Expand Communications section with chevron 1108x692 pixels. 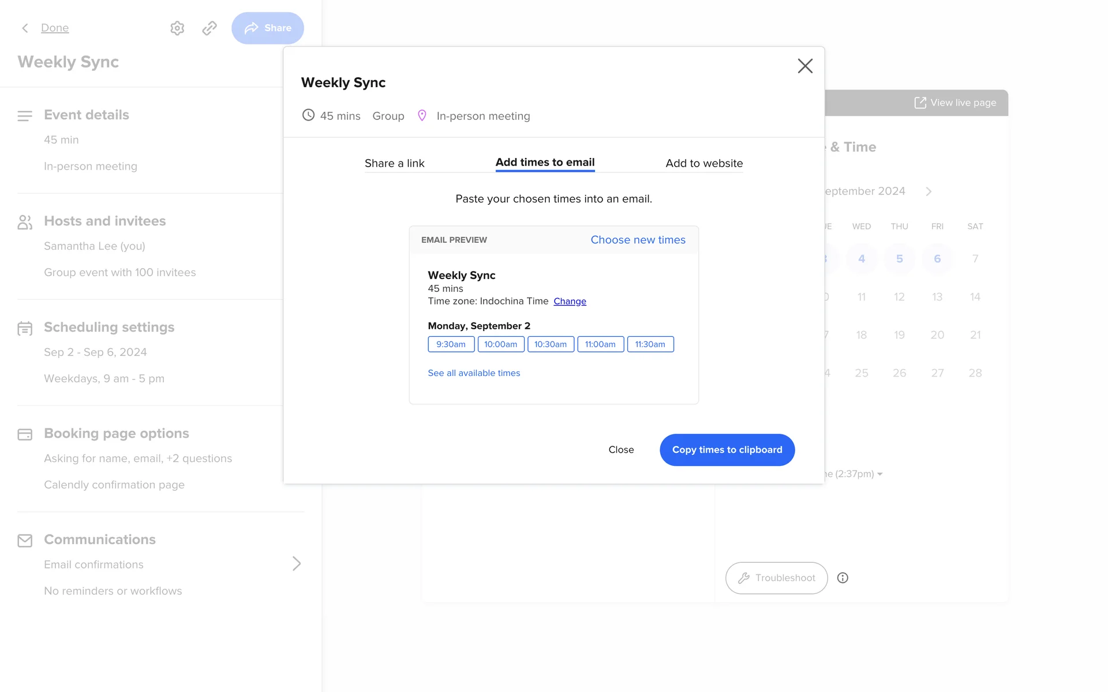(297, 563)
